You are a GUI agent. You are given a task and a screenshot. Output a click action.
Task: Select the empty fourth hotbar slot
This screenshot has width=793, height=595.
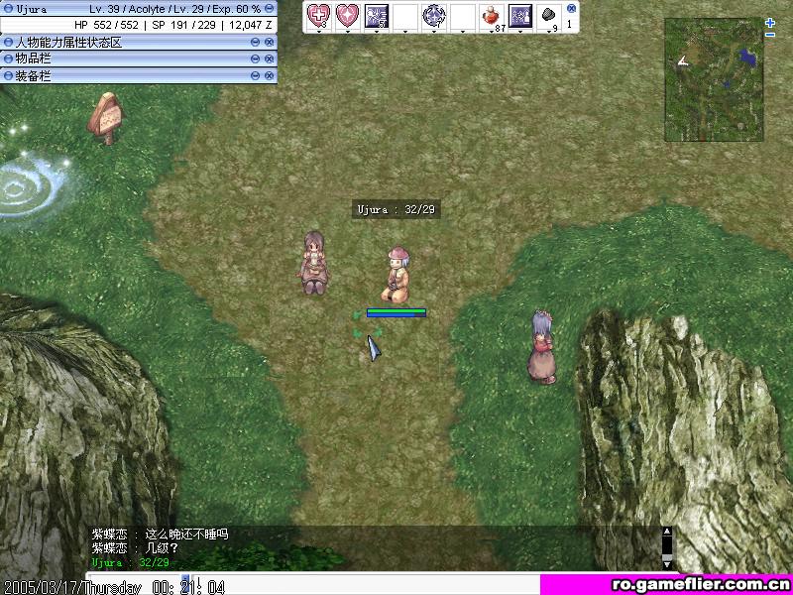[405, 15]
